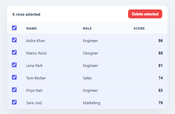Uncheck the select-all header checkbox
Viewport: 175px width, 114px height.
[14, 28]
